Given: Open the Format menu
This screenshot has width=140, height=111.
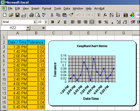Looking at the screenshot, I should 47,8.
